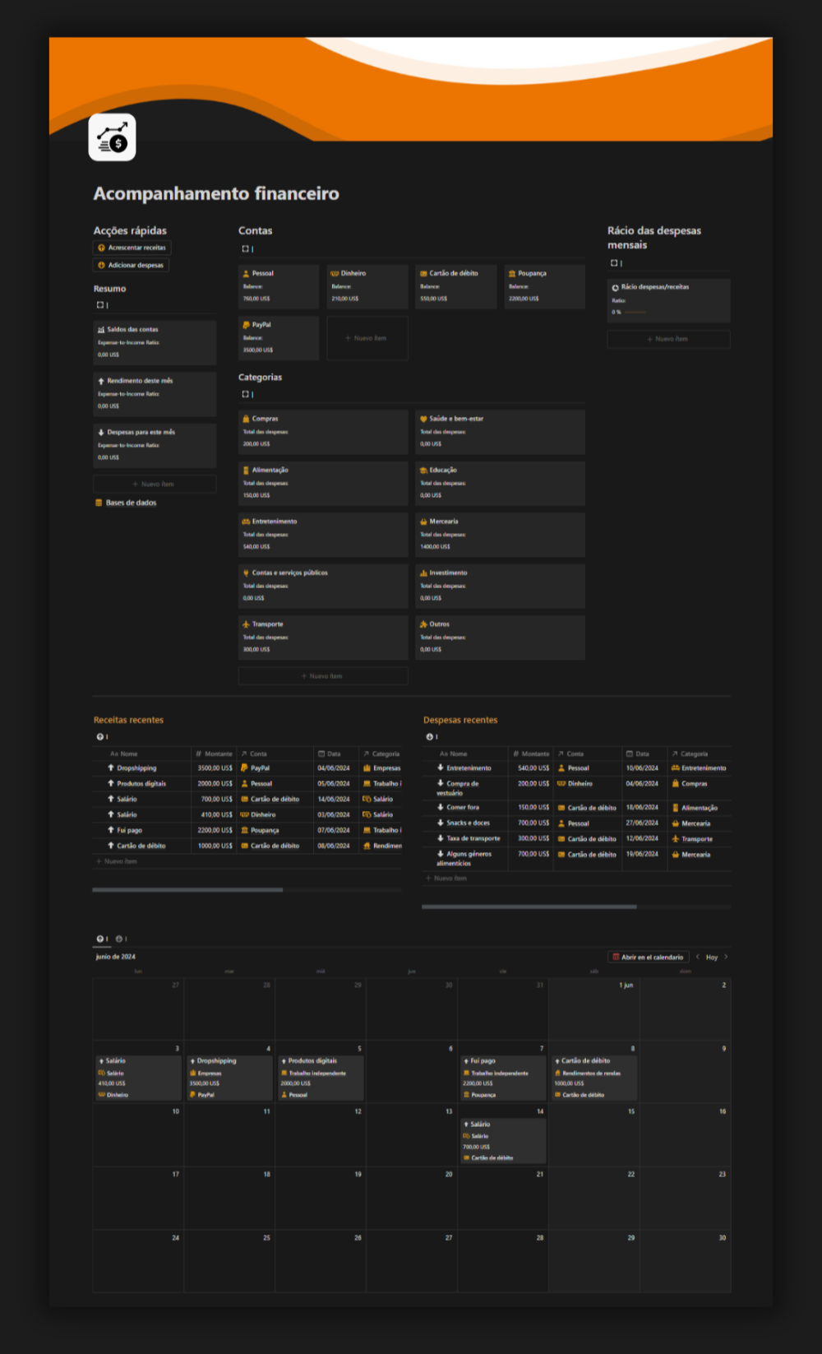Viewport: 822px width, 1354px height.
Task: Click the red calendar icon beside Abrir en el calendario
Action: 616,957
